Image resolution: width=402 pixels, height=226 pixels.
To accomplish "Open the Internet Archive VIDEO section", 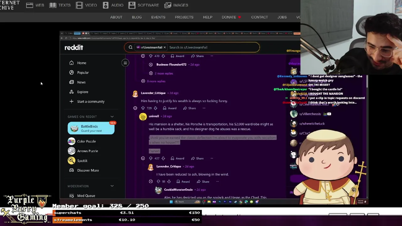I will pos(86,5).
